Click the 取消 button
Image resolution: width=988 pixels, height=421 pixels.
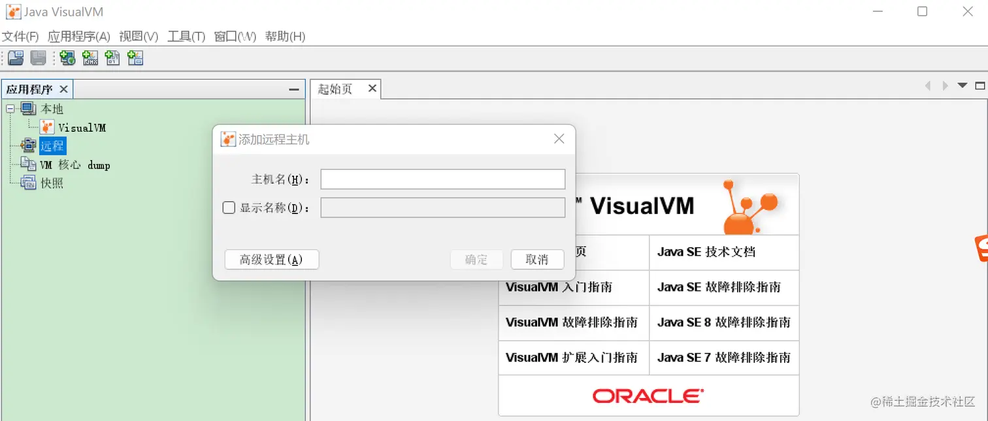pyautogui.click(x=537, y=260)
